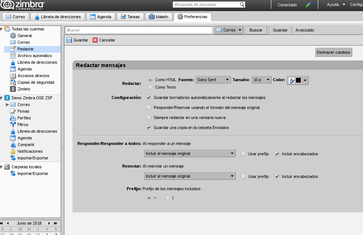The image size is (363, 235).
Task: Switch to the Agenda tab
Action: point(101,17)
